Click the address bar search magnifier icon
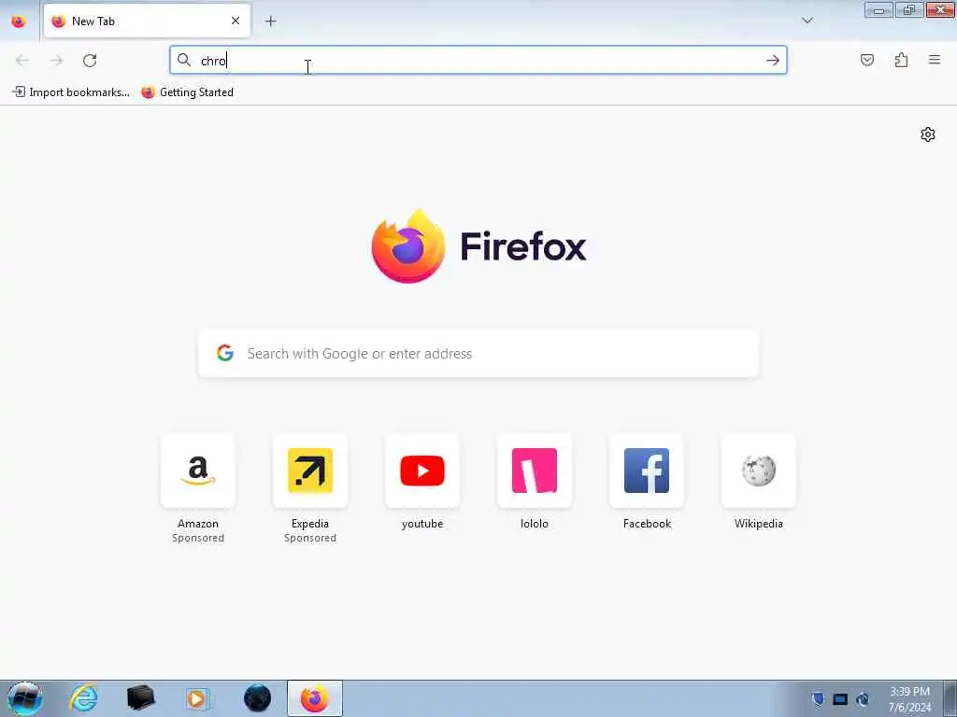Image resolution: width=957 pixels, height=717 pixels. (x=184, y=60)
